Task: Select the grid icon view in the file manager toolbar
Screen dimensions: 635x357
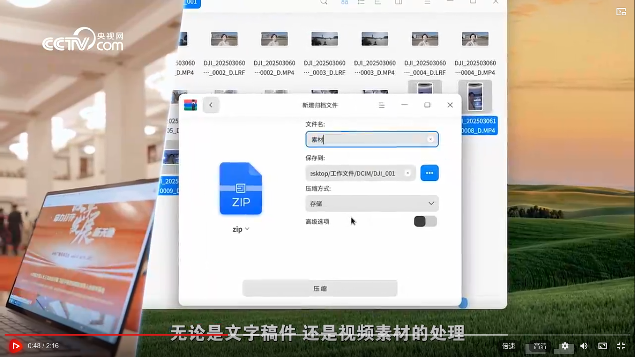Action: (x=344, y=2)
